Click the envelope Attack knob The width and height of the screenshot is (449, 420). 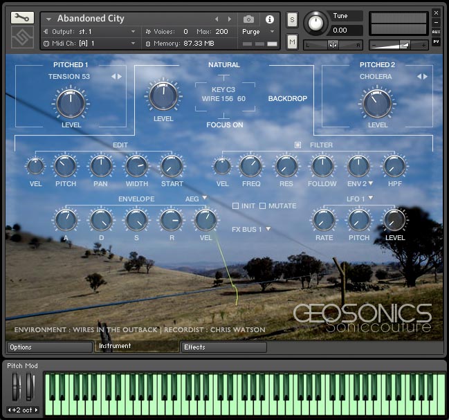(x=66, y=220)
